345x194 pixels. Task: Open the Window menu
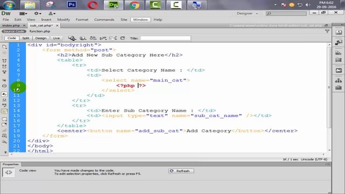click(x=140, y=19)
